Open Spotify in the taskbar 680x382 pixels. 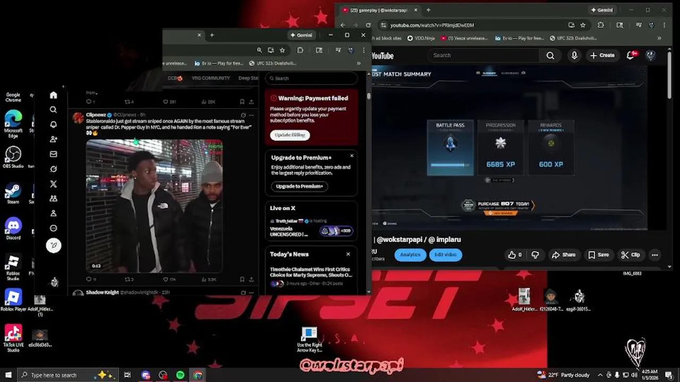pos(181,375)
